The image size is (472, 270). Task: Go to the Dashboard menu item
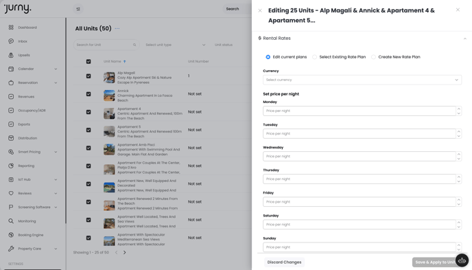[27, 27]
